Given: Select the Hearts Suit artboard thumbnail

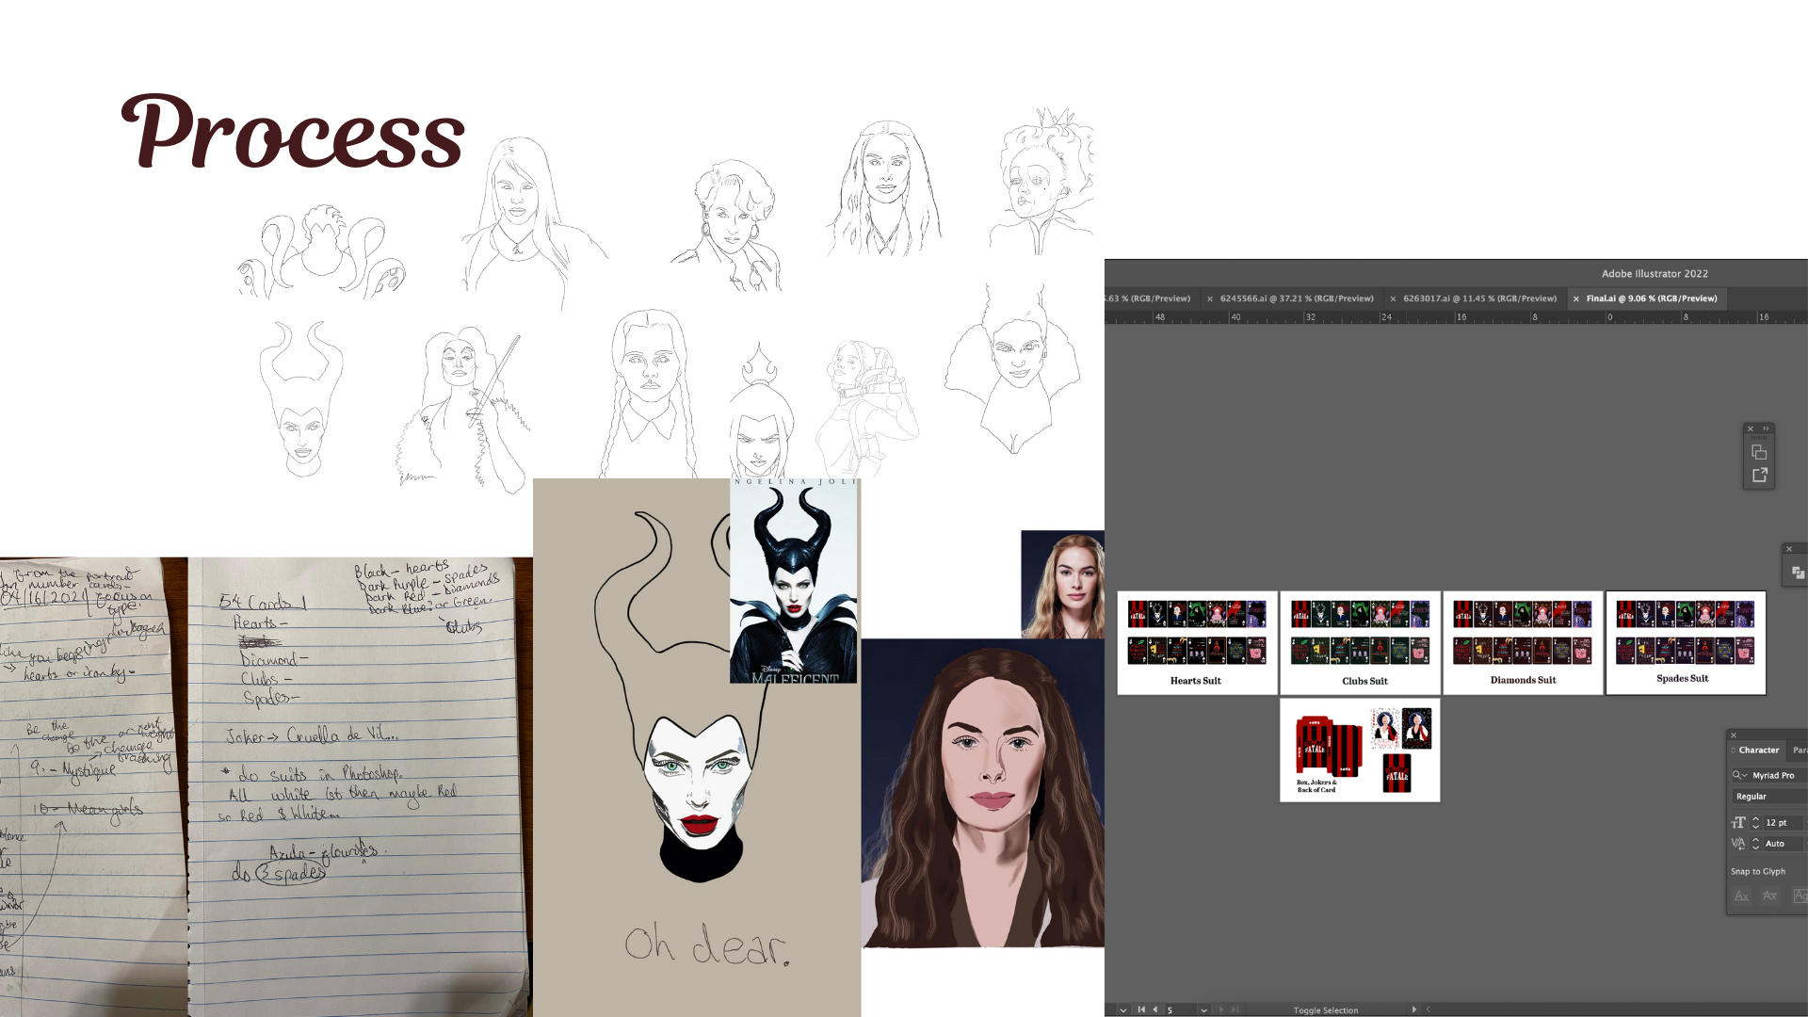Looking at the screenshot, I should (1196, 642).
